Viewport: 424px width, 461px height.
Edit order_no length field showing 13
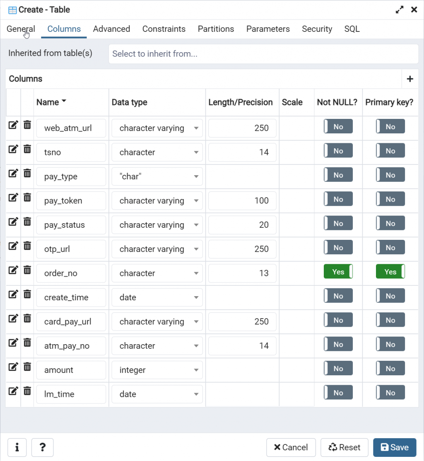[x=242, y=273]
